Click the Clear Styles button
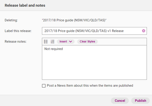 (87, 42)
